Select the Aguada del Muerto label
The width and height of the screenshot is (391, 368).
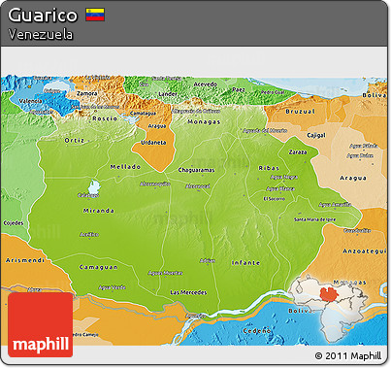point(265,131)
